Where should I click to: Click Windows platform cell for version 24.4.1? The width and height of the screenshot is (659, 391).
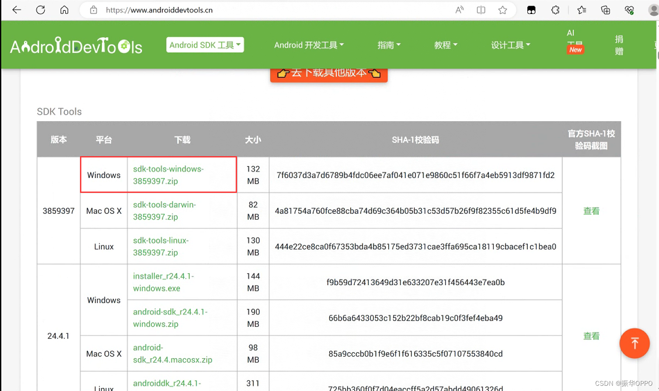click(104, 300)
